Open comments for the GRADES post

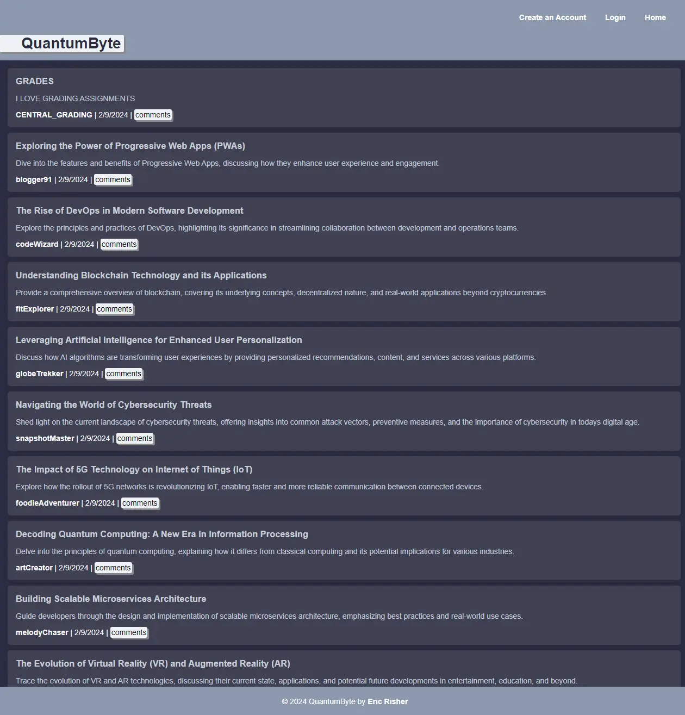pyautogui.click(x=153, y=115)
